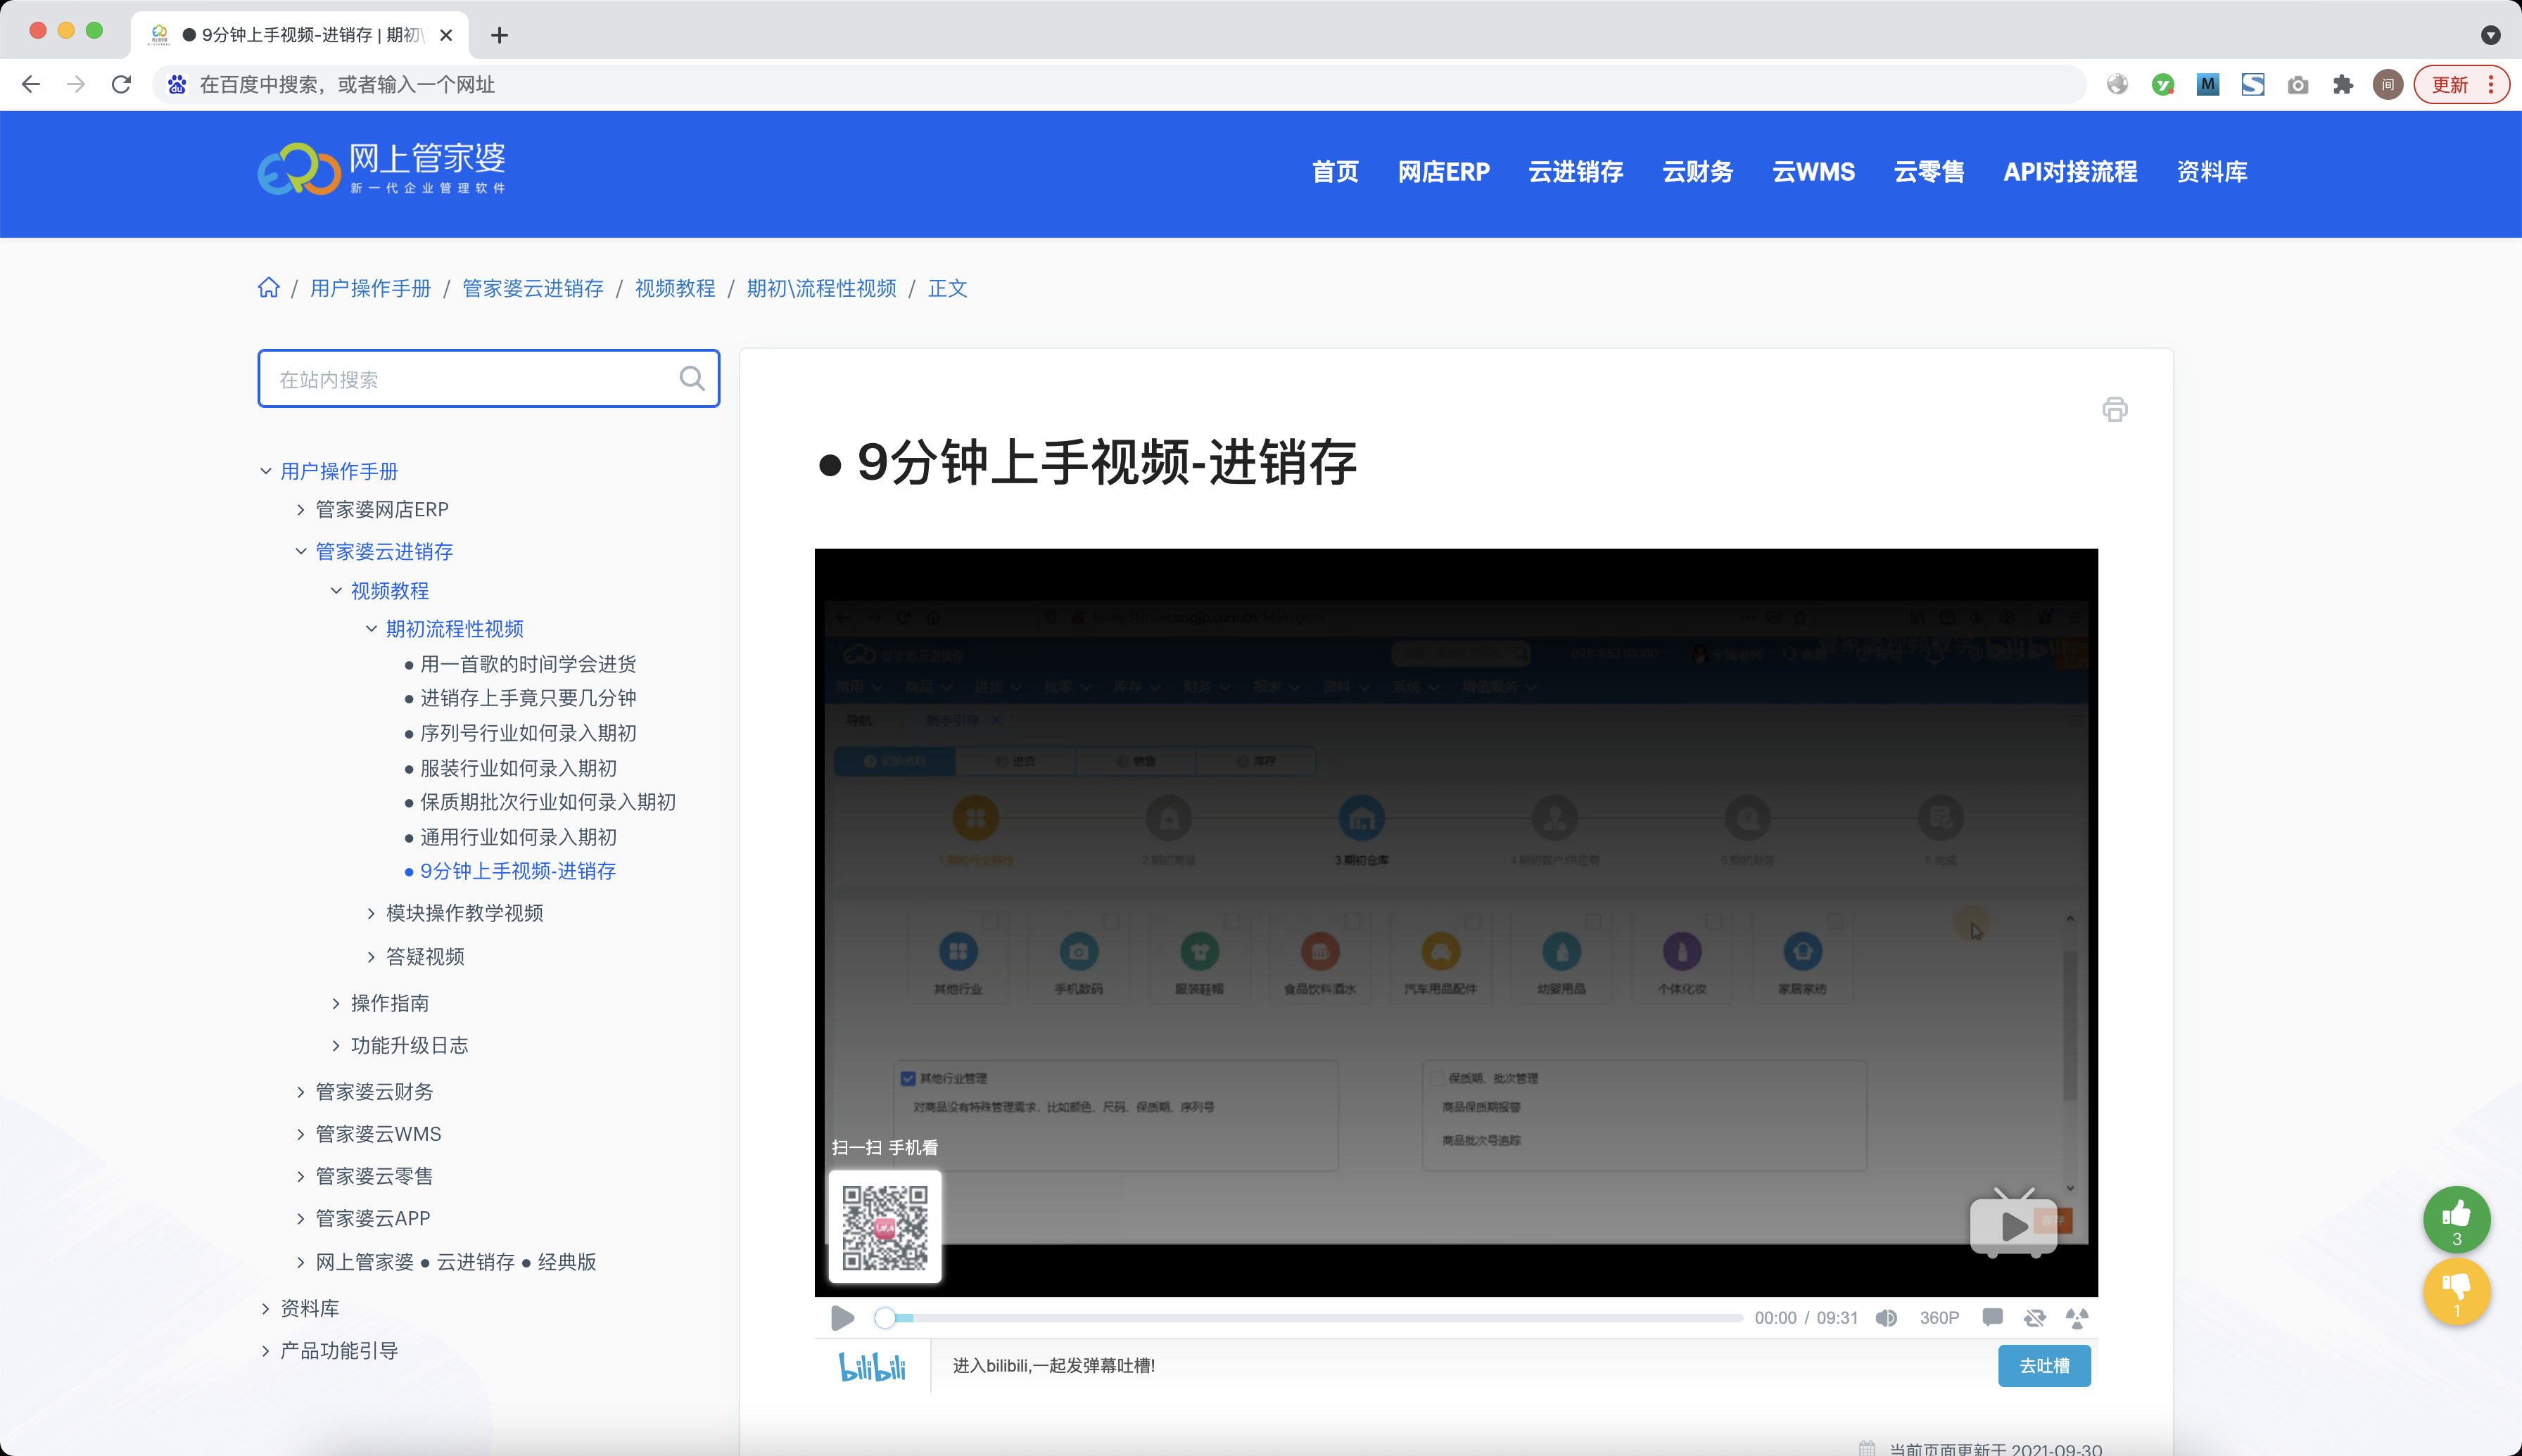Click the video progress bar track

pyautogui.click(x=1309, y=1318)
